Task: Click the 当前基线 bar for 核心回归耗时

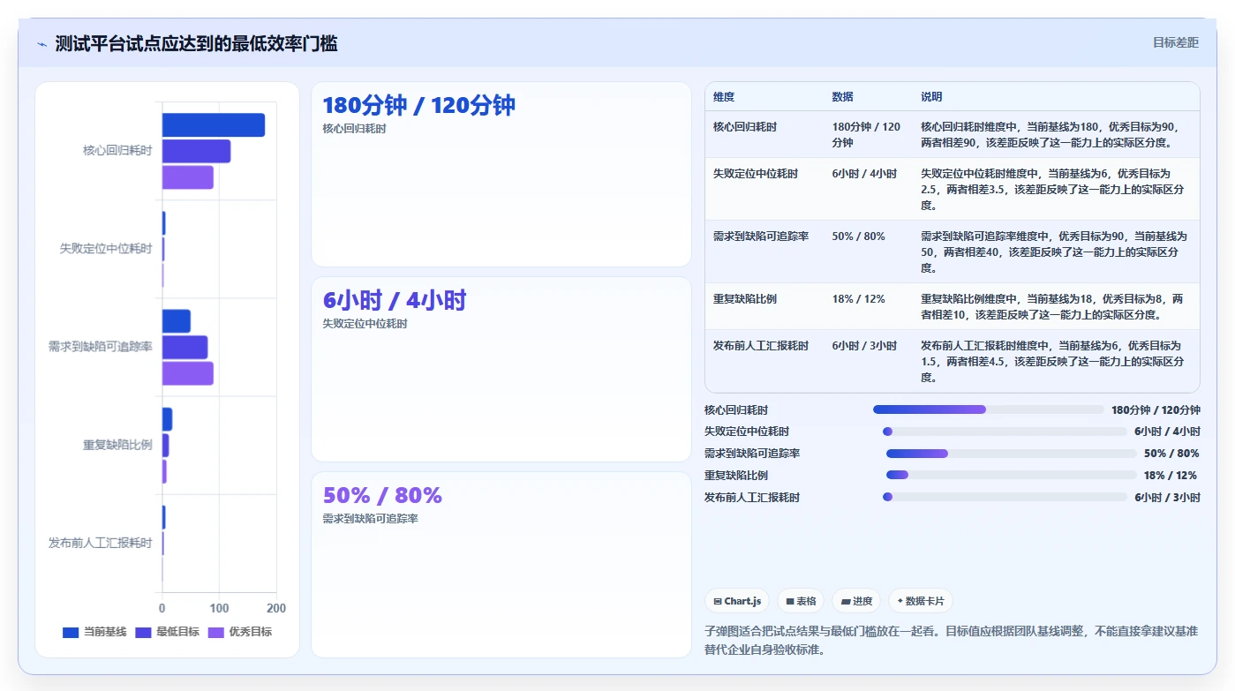Action: point(213,125)
